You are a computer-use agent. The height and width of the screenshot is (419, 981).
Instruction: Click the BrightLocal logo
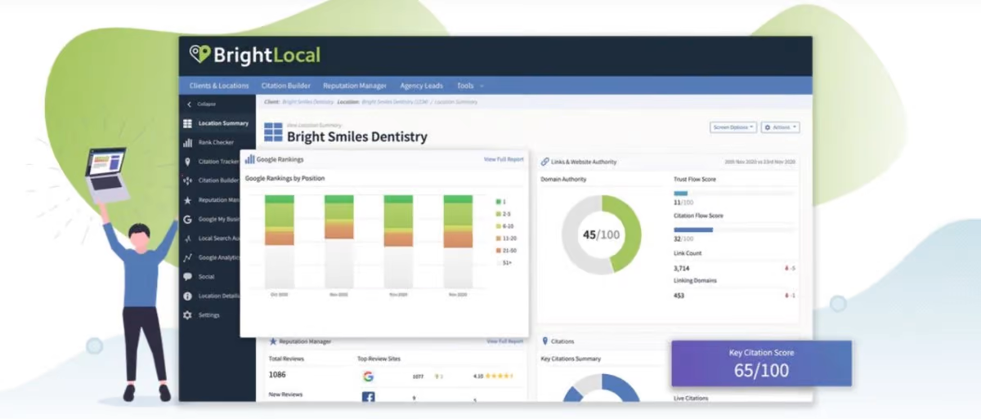tap(254, 56)
